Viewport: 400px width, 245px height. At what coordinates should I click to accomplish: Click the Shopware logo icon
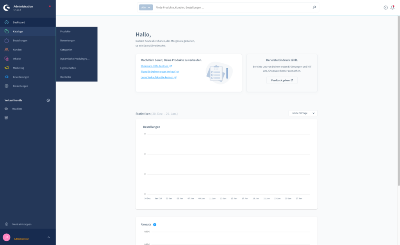(6, 8)
